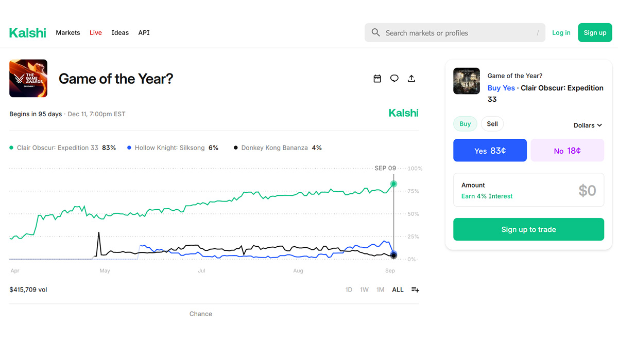Toggle the Clair Obscur: Expedition 33 series
Screen dimensions: 618x347
[62, 148]
